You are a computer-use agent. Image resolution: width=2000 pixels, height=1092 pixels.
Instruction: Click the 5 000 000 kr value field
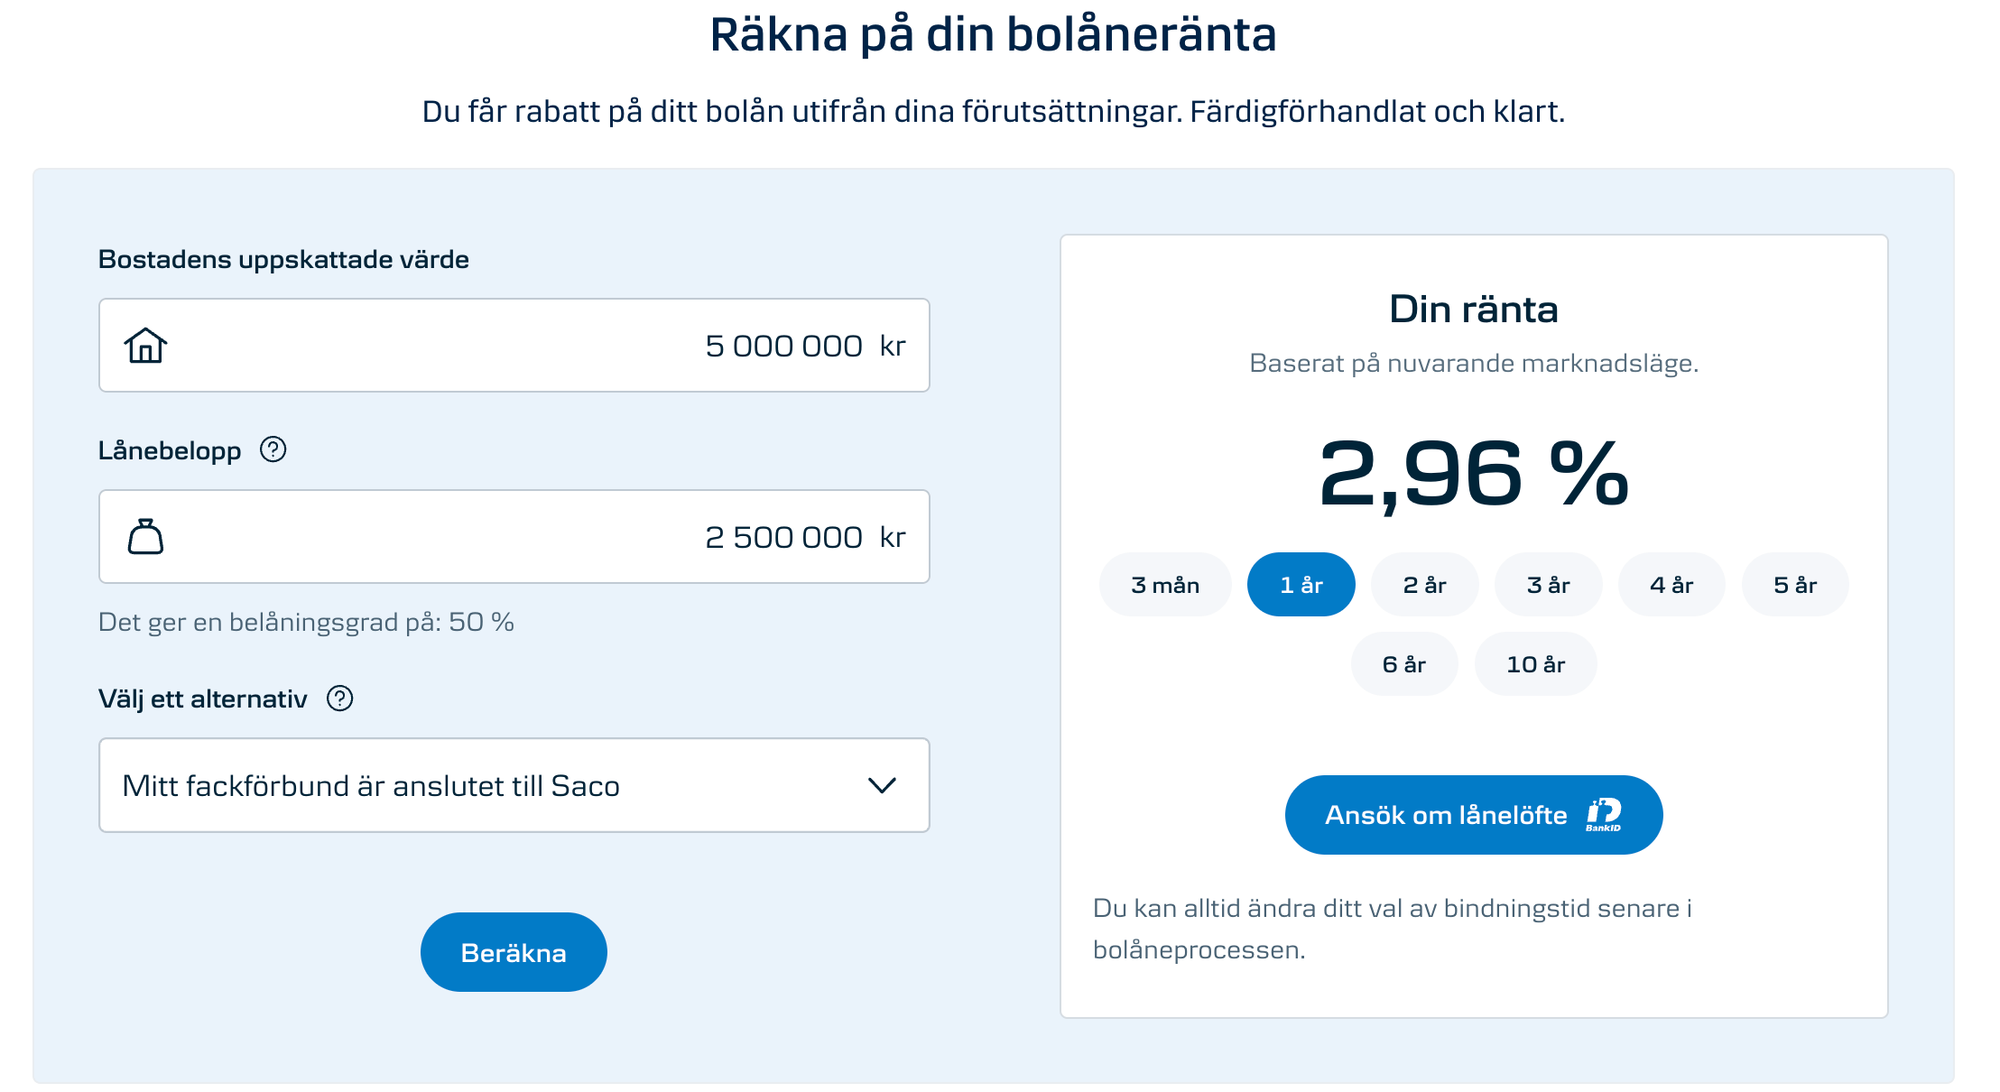coord(514,346)
